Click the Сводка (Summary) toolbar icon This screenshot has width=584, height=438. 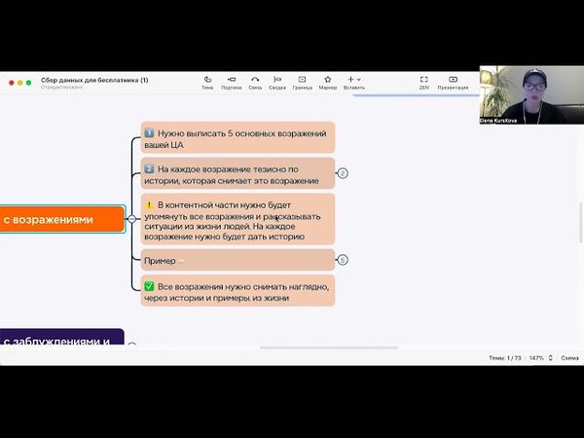pyautogui.click(x=277, y=82)
